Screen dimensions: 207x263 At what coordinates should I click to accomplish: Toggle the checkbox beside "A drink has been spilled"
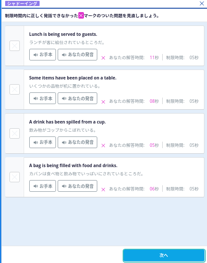click(15, 133)
